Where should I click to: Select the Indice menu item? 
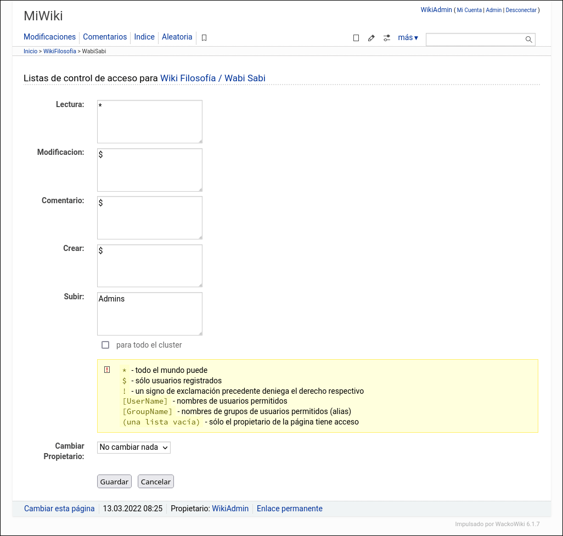[144, 37]
